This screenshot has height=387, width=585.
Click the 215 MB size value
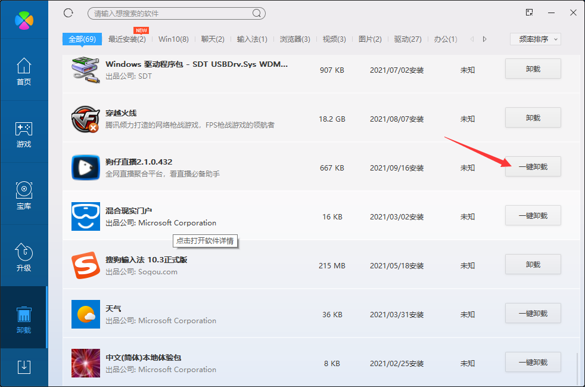(332, 266)
